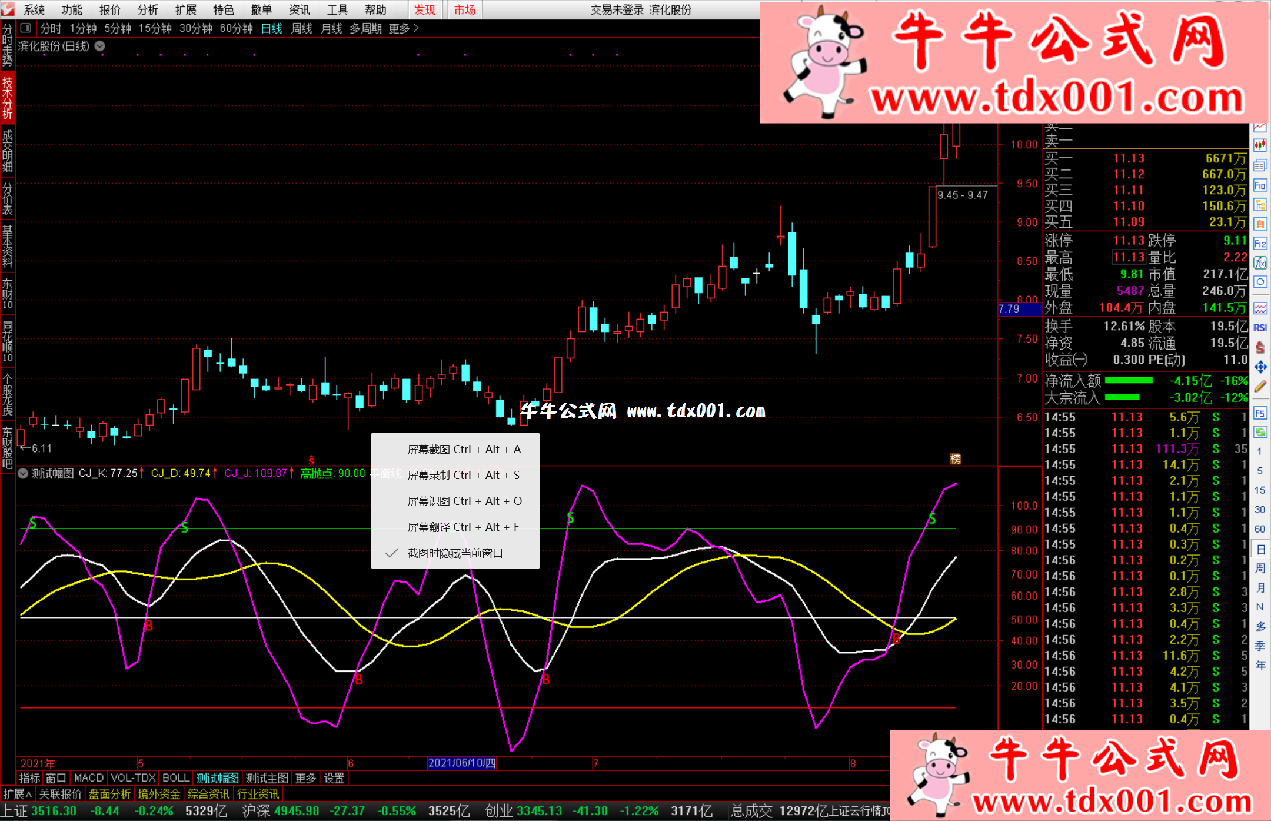The image size is (1271, 821).
Task: Switch to 分时 chart tab
Action: 51,28
